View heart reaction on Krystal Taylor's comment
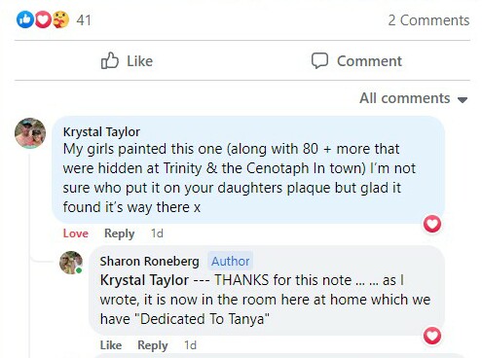The width and height of the screenshot is (482, 358). tap(432, 224)
